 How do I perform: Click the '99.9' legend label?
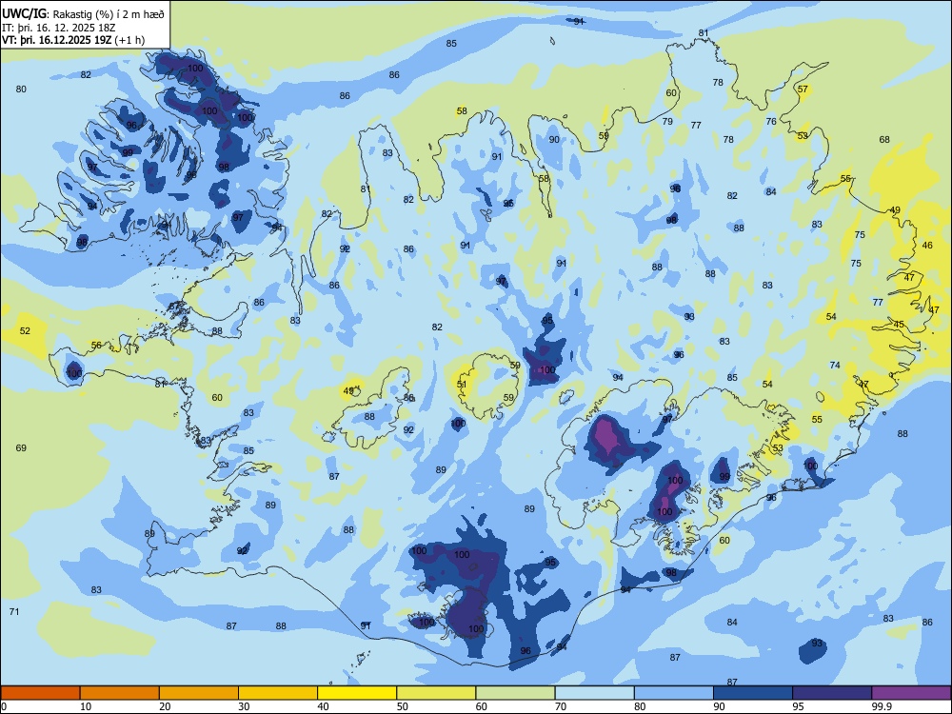881,706
